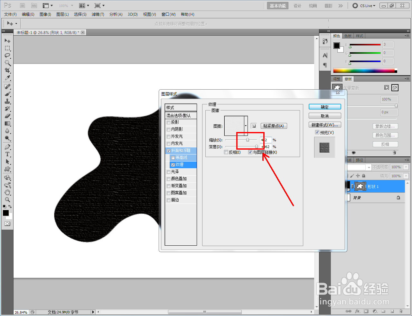Toggle Quick Mask mode icon
412x316 pixels.
[x=7, y=224]
